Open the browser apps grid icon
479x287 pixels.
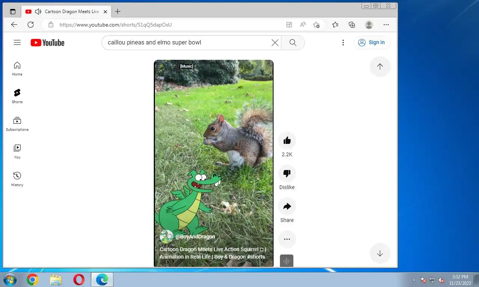click(289, 25)
